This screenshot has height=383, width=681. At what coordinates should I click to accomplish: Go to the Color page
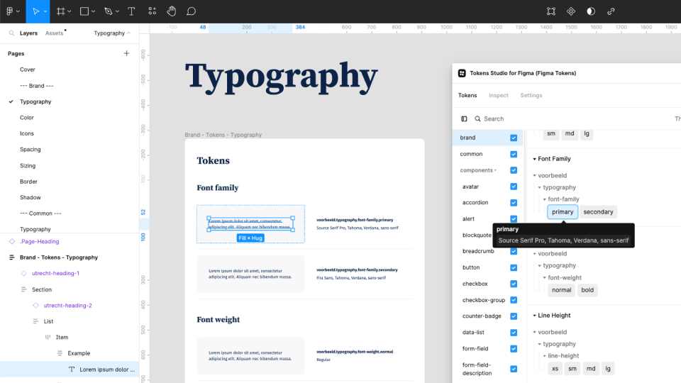click(x=26, y=118)
